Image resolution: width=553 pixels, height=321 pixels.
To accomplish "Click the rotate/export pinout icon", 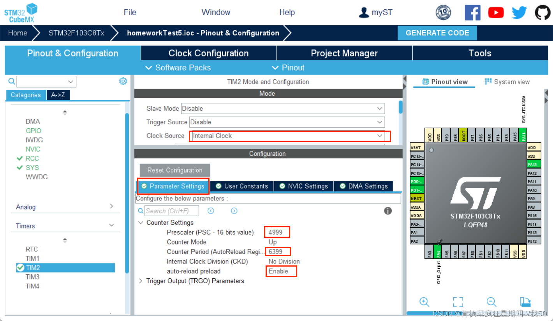I will tap(525, 302).
